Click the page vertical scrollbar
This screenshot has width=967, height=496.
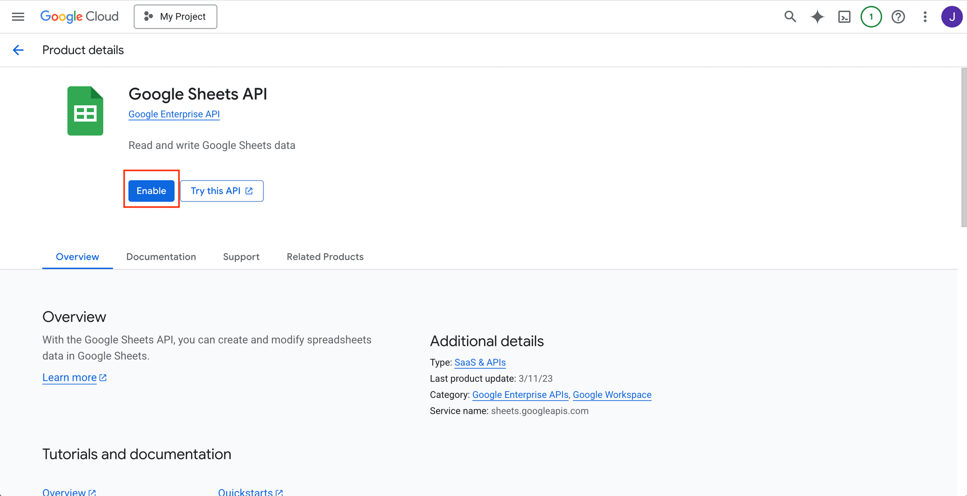point(964,147)
